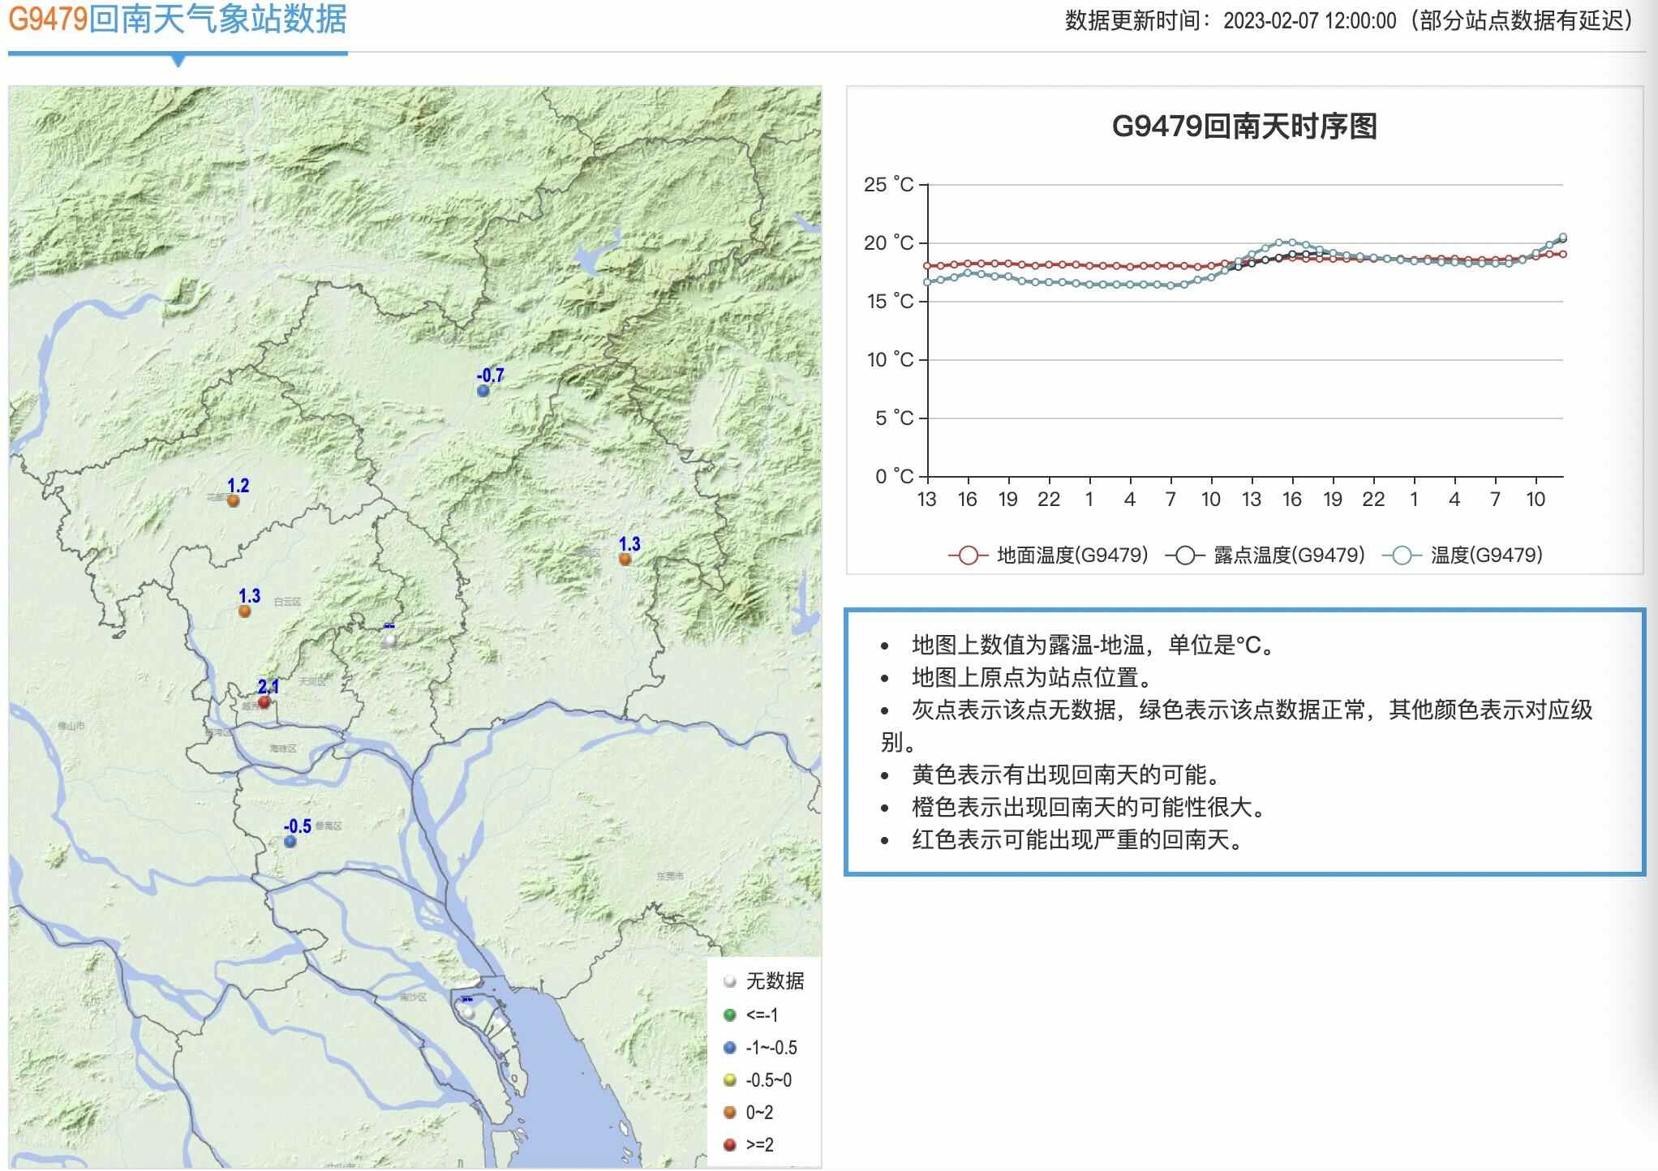Click the green <=-1 legend swatch

point(729,1015)
